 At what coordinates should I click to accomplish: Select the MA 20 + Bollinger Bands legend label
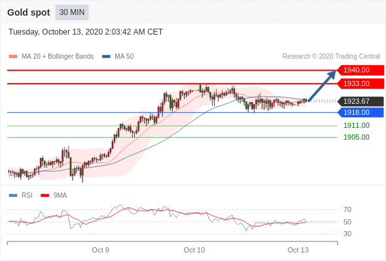click(x=58, y=57)
